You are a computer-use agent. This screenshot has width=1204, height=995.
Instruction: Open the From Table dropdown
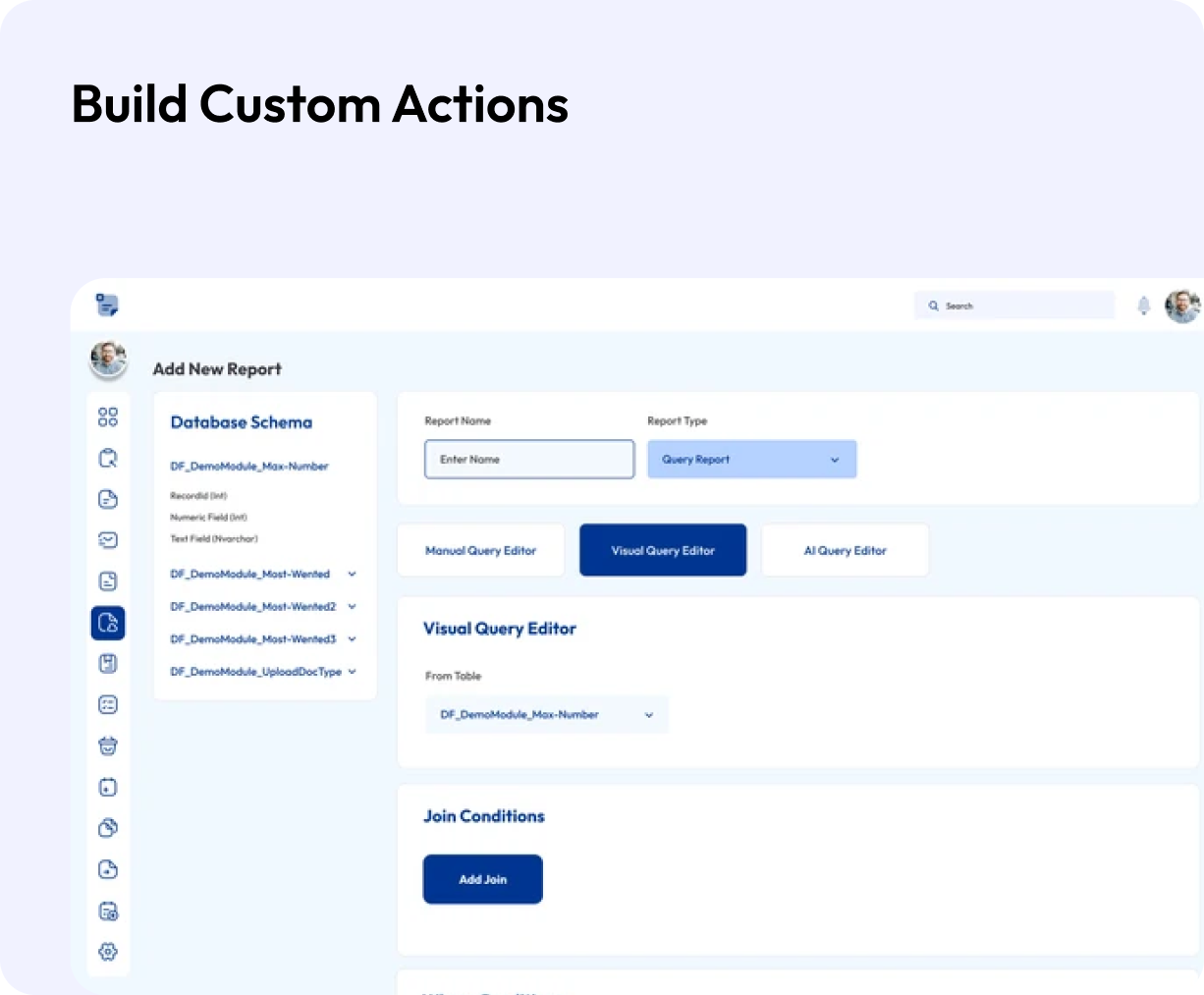pos(546,715)
